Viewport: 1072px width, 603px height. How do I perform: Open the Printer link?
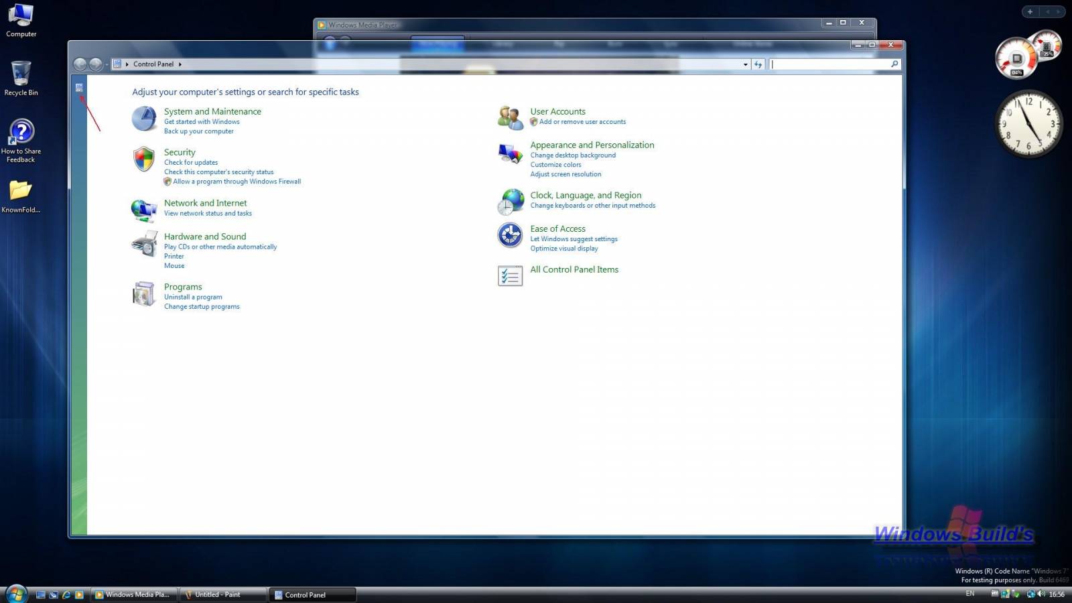174,257
